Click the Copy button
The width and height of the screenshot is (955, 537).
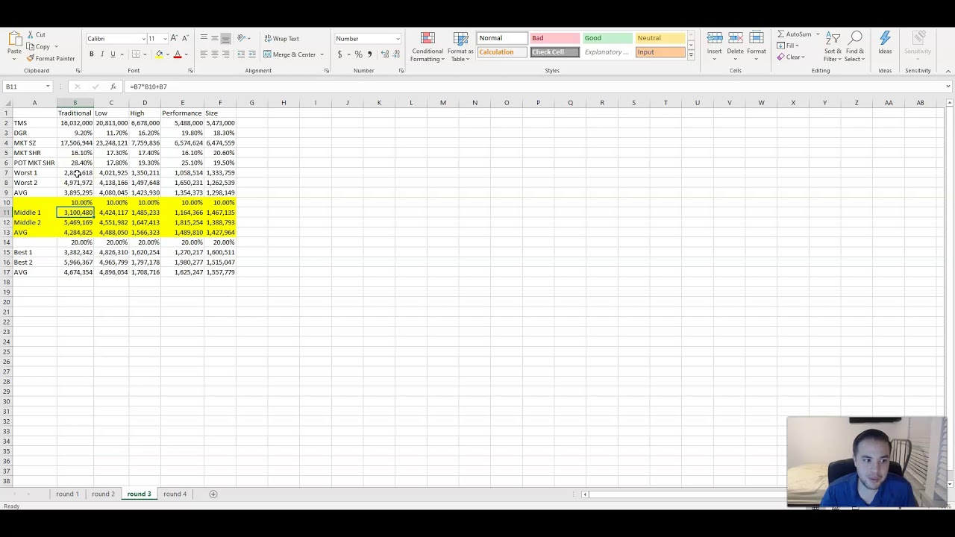click(x=38, y=46)
